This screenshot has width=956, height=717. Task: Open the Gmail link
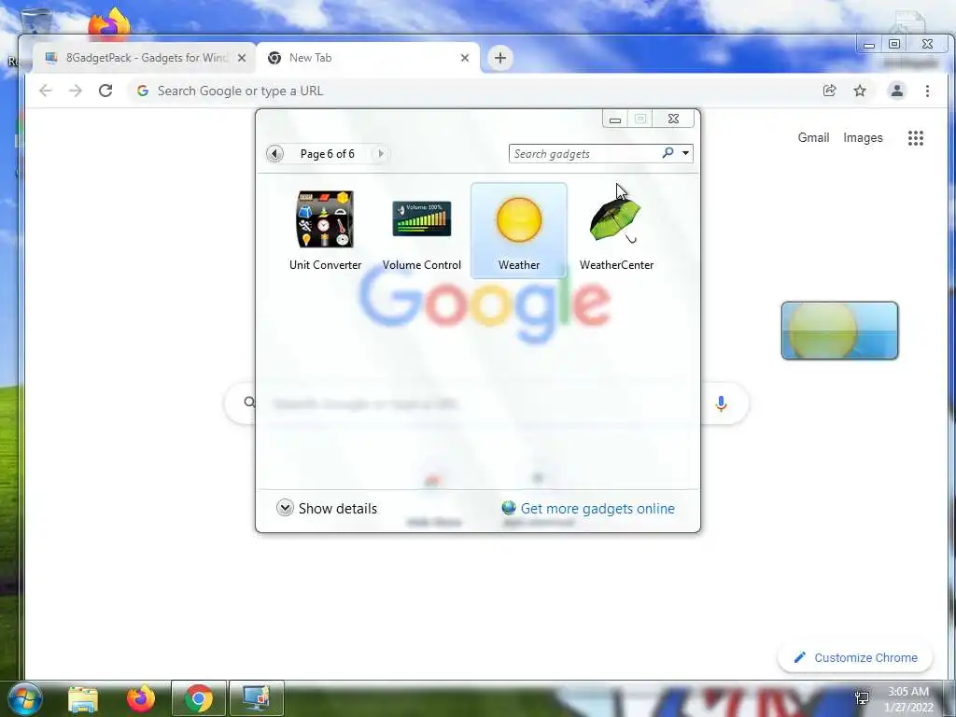click(813, 138)
